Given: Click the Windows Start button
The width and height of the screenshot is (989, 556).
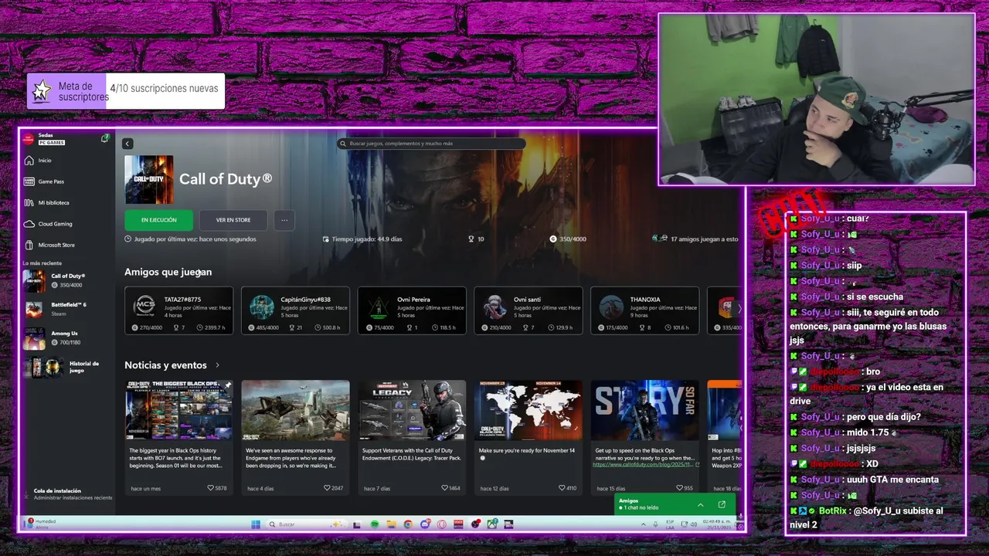Looking at the screenshot, I should (255, 524).
